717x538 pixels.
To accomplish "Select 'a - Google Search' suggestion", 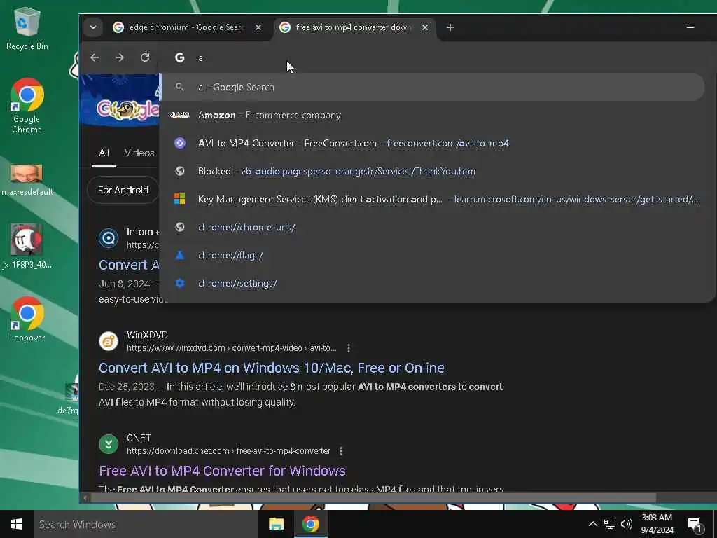I will point(433,87).
